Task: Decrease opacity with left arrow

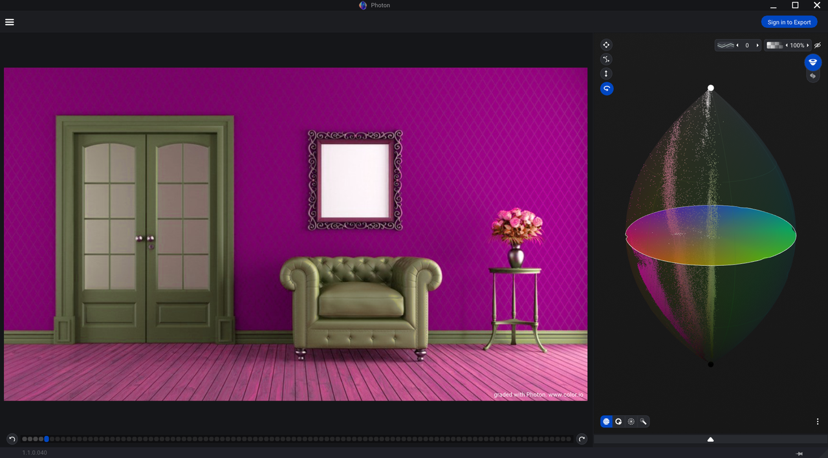Action: point(787,45)
